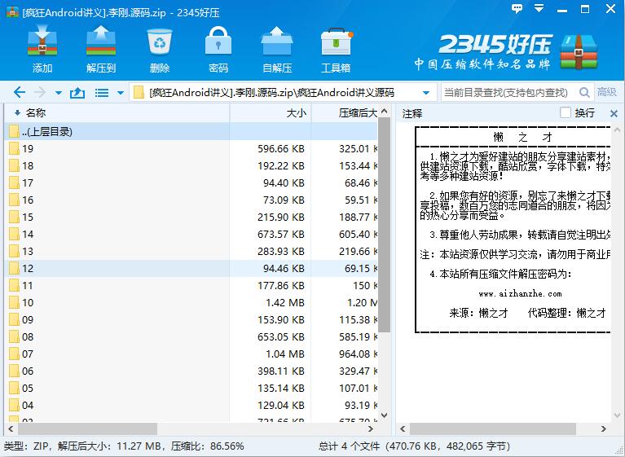Go back with the left arrow

(x=19, y=92)
